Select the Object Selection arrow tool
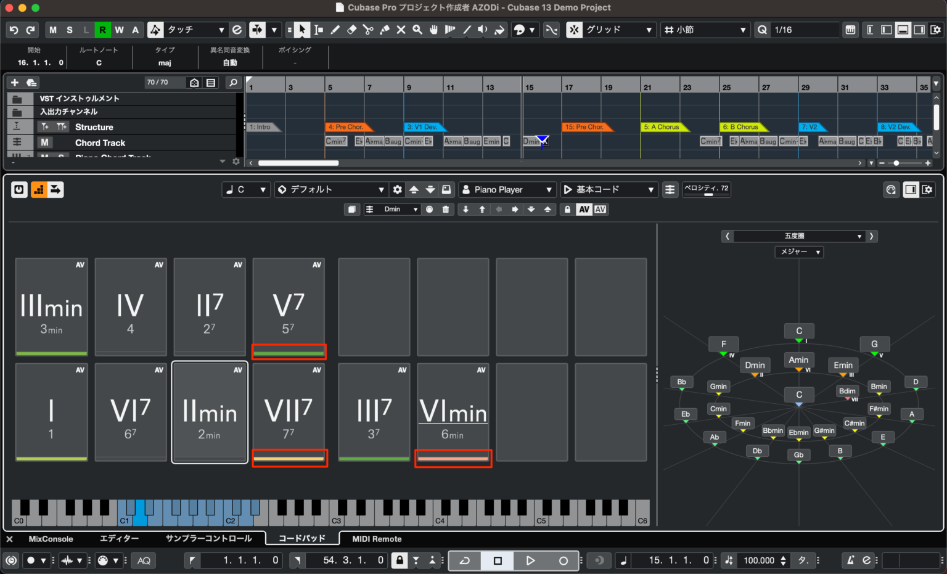The width and height of the screenshot is (947, 574). (302, 30)
